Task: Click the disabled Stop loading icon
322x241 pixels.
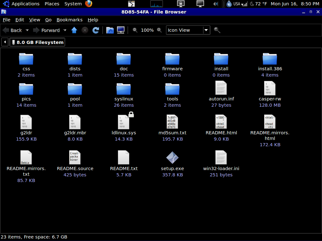Action: [x=85, y=30]
